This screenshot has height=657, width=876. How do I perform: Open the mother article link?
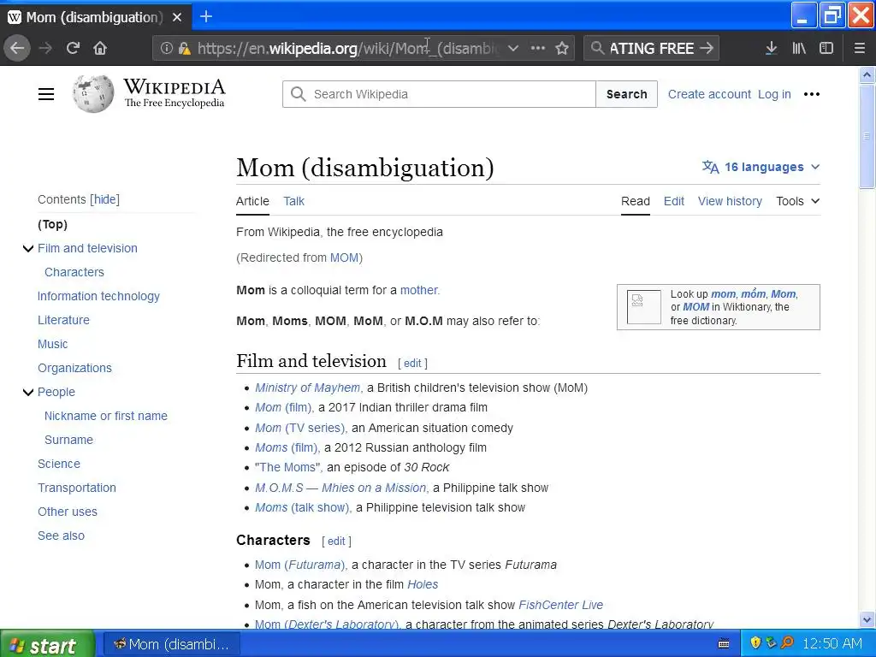click(419, 290)
